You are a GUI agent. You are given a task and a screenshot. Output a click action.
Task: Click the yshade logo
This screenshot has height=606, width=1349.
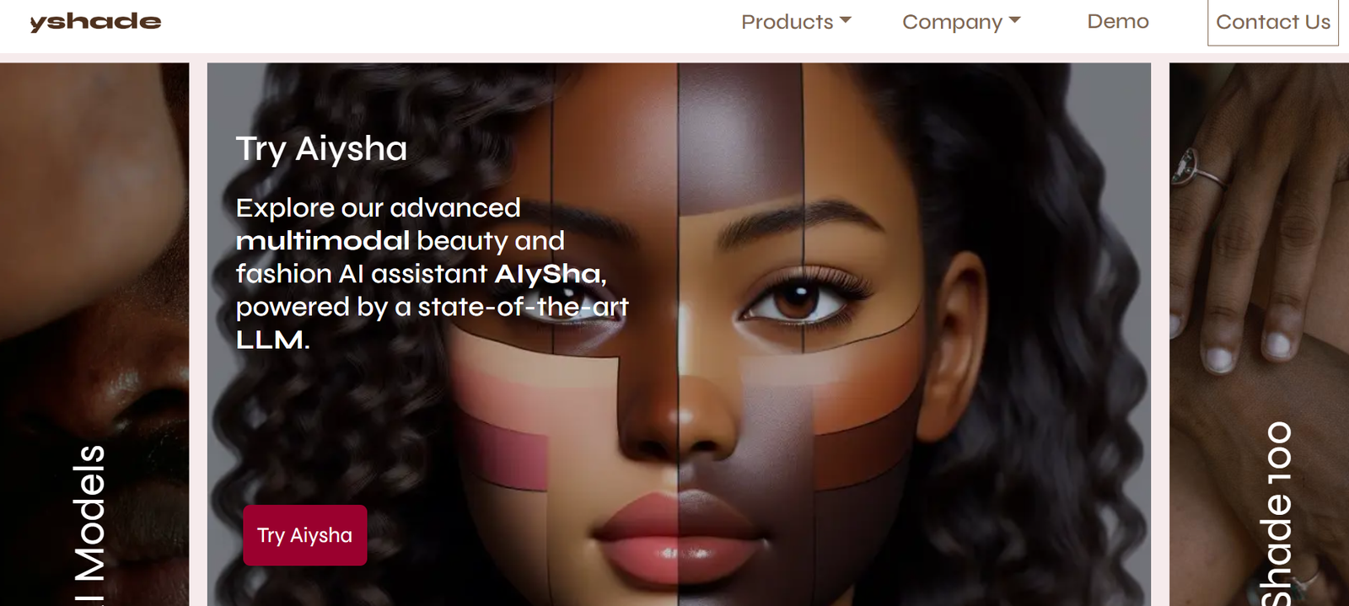pyautogui.click(x=95, y=22)
